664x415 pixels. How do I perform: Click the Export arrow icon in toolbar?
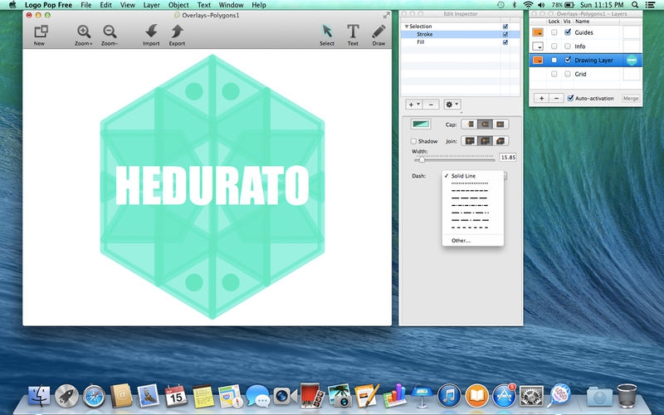177,32
